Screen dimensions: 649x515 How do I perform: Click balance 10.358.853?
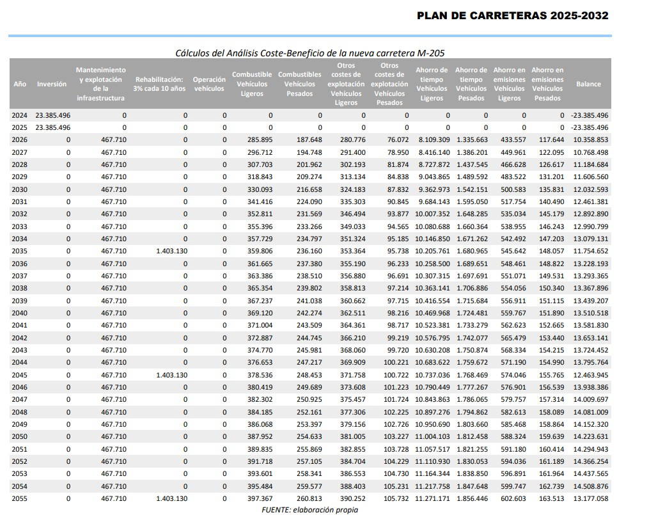591,140
